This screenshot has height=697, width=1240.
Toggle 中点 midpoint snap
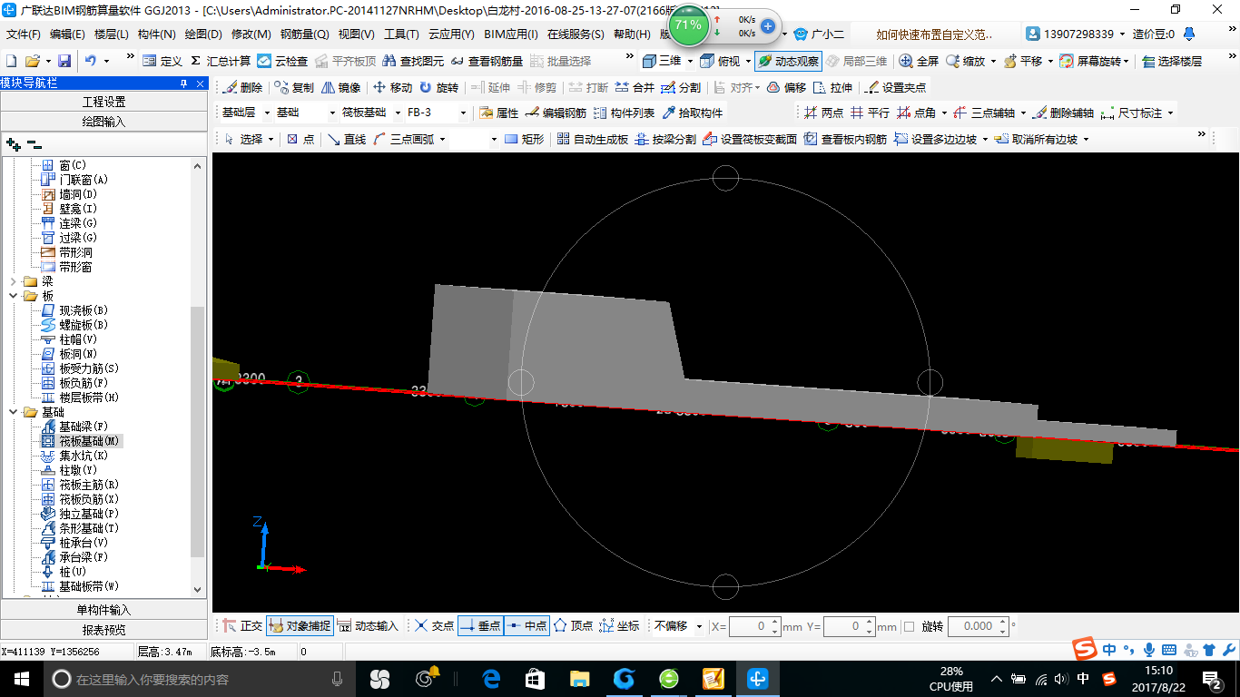[x=527, y=626]
